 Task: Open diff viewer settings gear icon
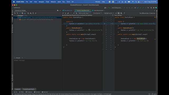click(x=121, y=13)
